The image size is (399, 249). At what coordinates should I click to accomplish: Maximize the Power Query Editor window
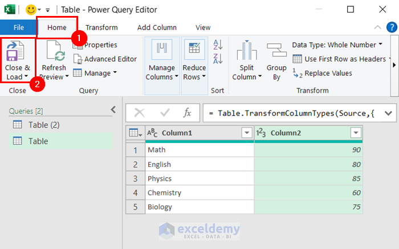coord(351,10)
